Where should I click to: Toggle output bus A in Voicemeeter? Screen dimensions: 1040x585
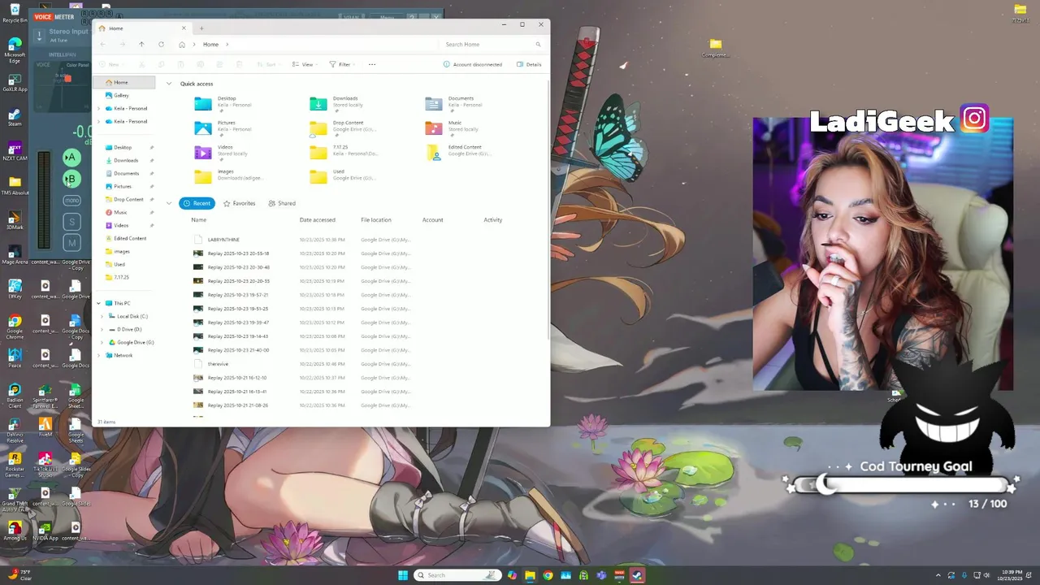click(x=71, y=158)
